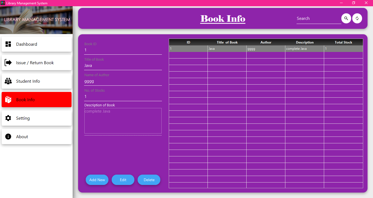Click the Delete button

(x=149, y=180)
